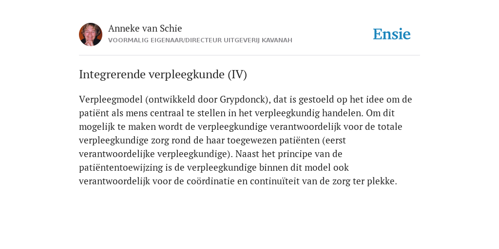
Task: Click Anneke van Schie's profile photo
Action: (91, 35)
